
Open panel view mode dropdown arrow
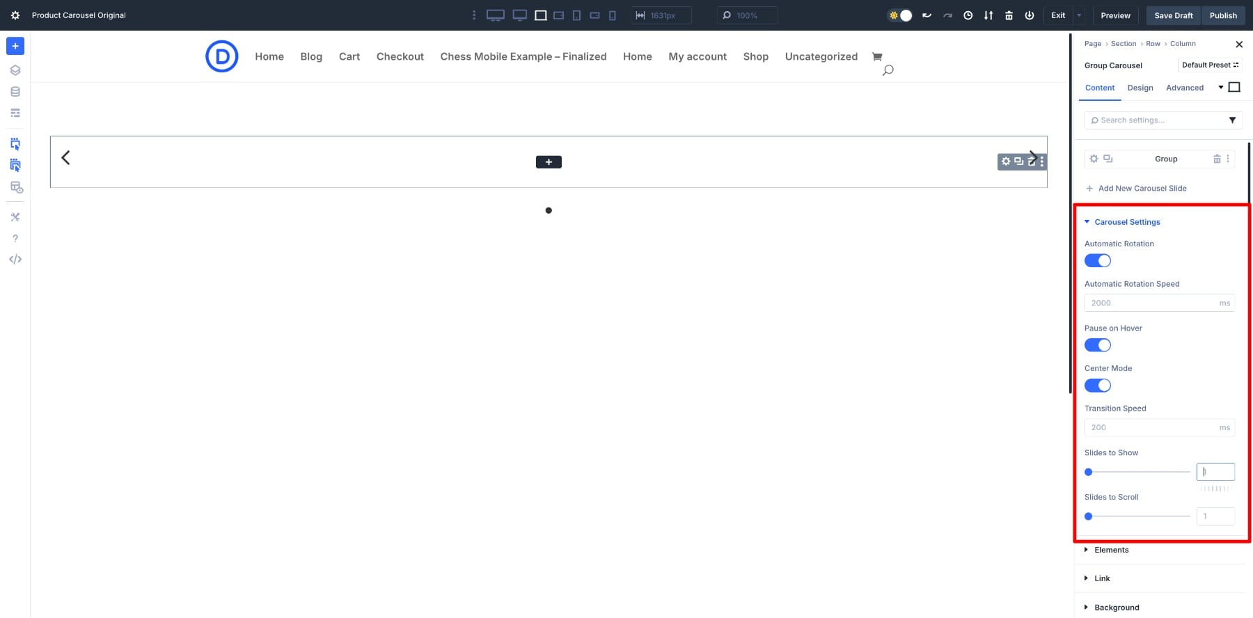pyautogui.click(x=1220, y=88)
